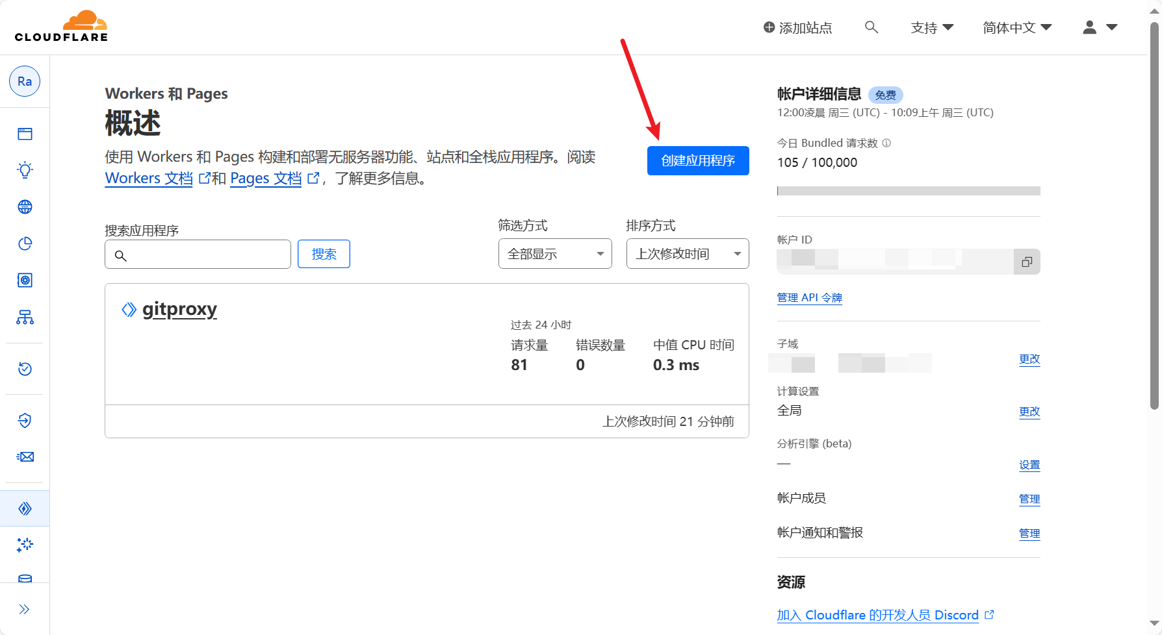Open the 简体中文 language dropdown
Screen dimensions: 1162x635
(1016, 27)
